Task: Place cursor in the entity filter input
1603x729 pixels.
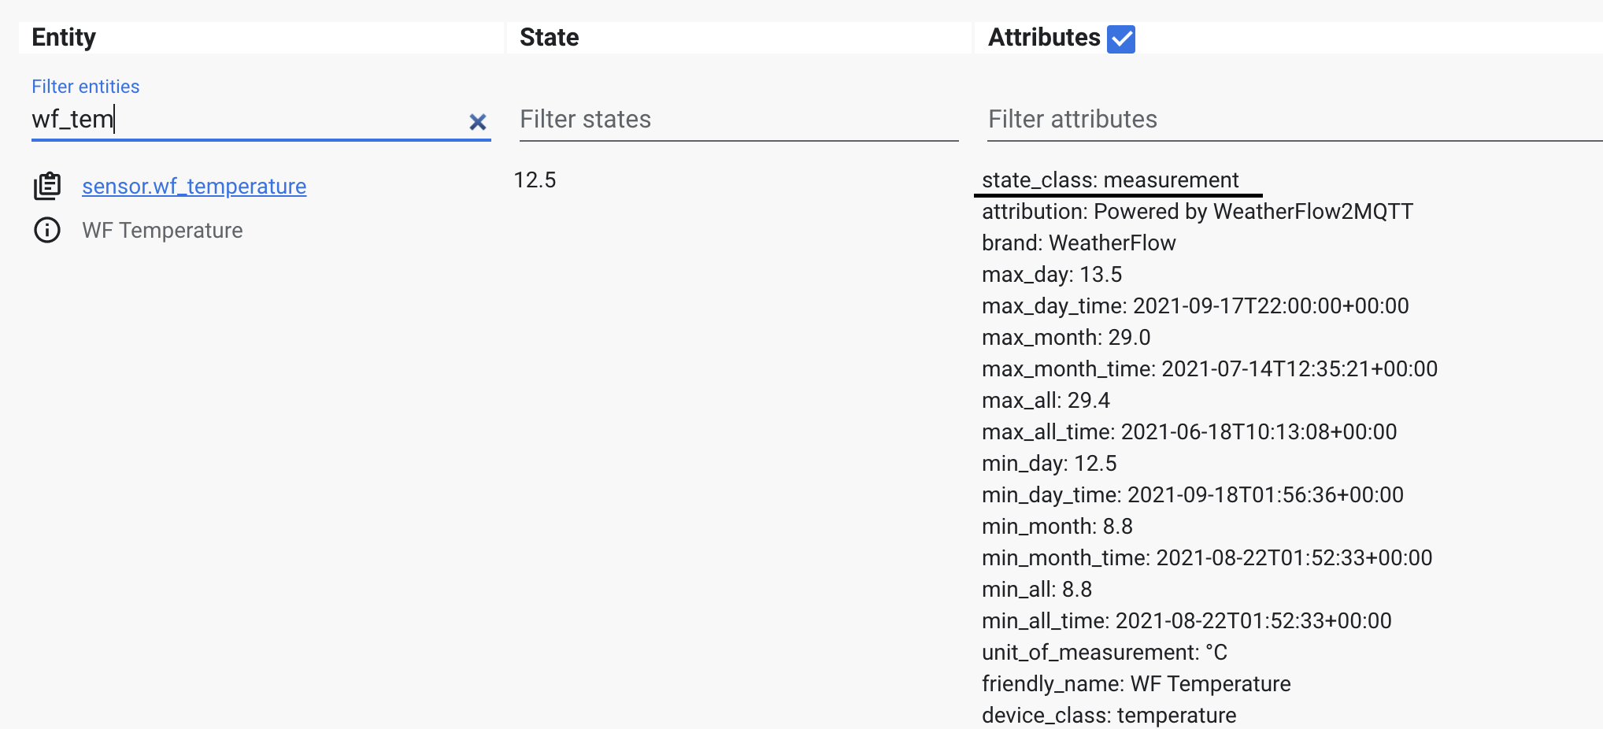Action: (x=236, y=119)
